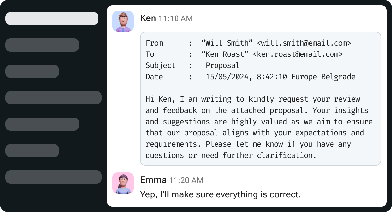Click the "Hi Ken" email body paragraph
Screen dimensions: 392x212
[x=259, y=127]
